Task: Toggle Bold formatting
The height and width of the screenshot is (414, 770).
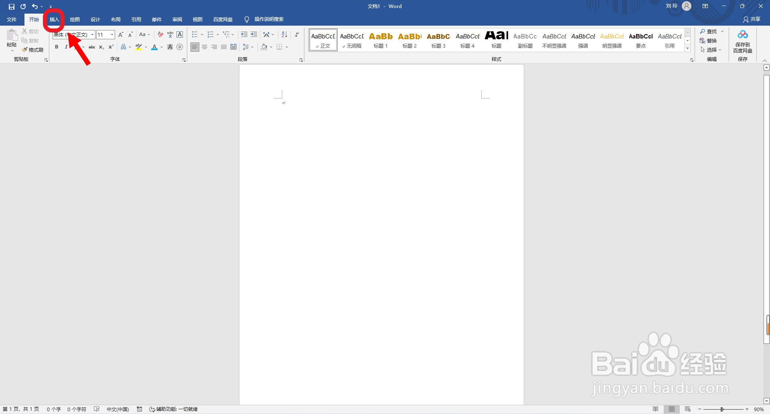Action: pos(57,47)
